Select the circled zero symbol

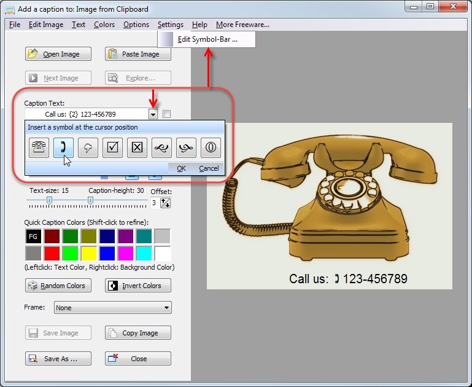tap(211, 147)
